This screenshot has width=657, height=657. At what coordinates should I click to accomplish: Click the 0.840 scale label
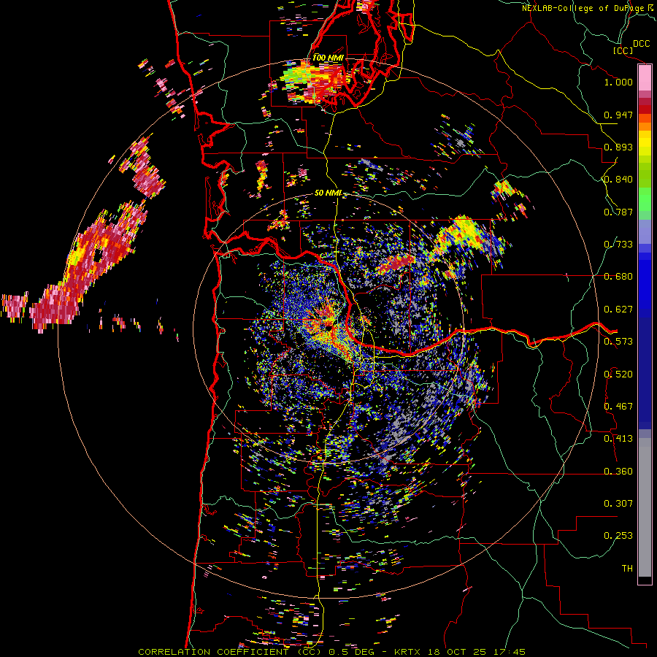coord(618,180)
